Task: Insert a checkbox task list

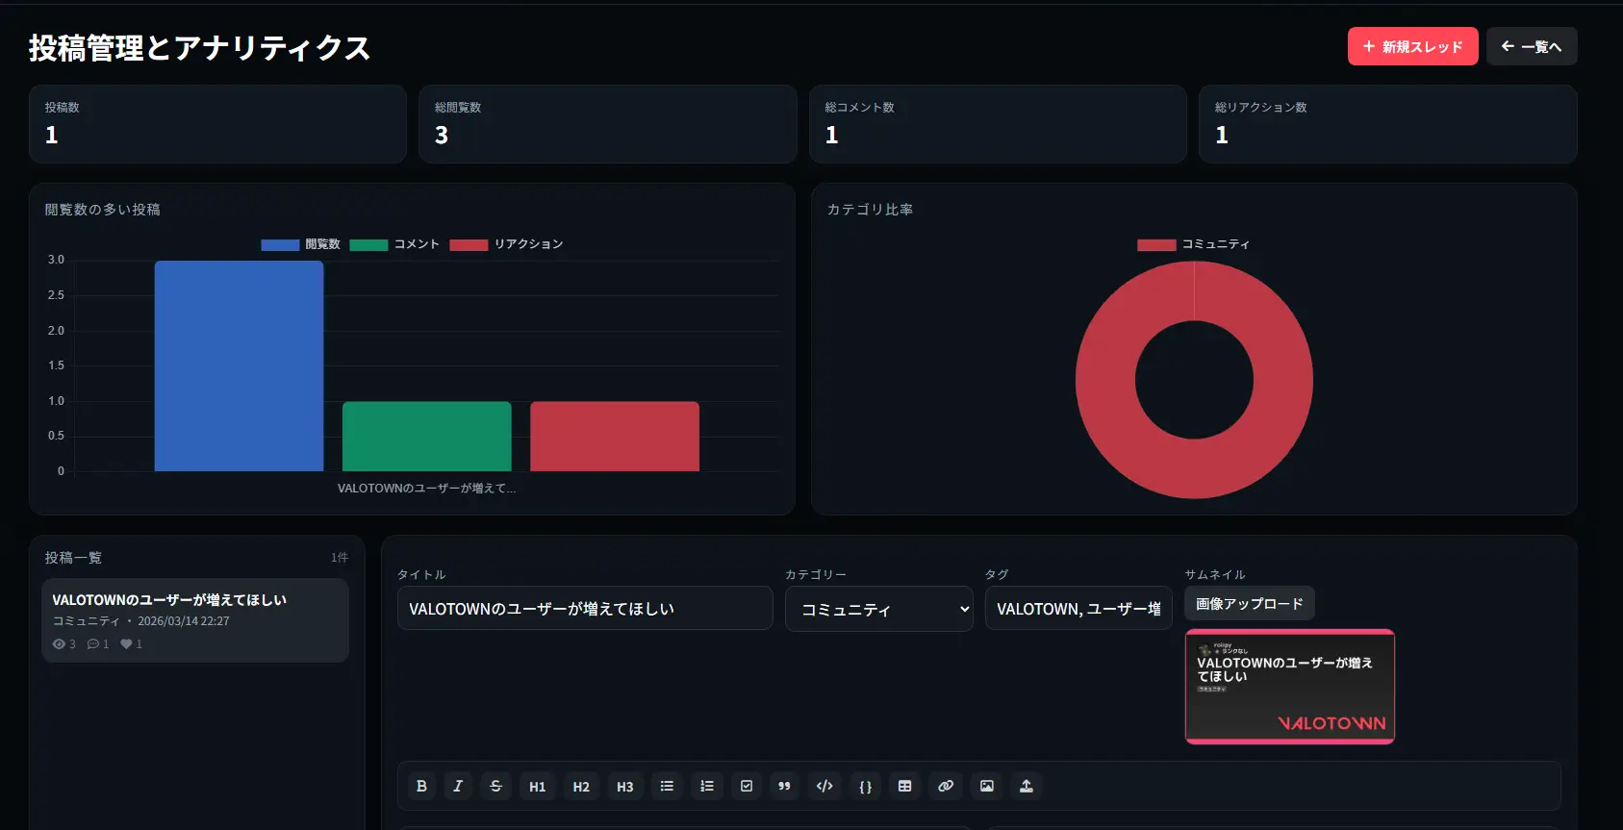Action: pyautogui.click(x=747, y=786)
